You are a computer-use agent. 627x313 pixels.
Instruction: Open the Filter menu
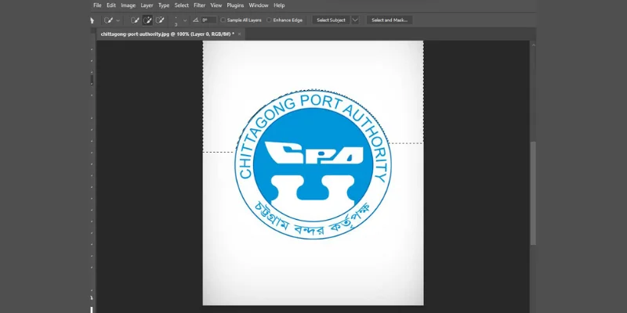(x=199, y=5)
